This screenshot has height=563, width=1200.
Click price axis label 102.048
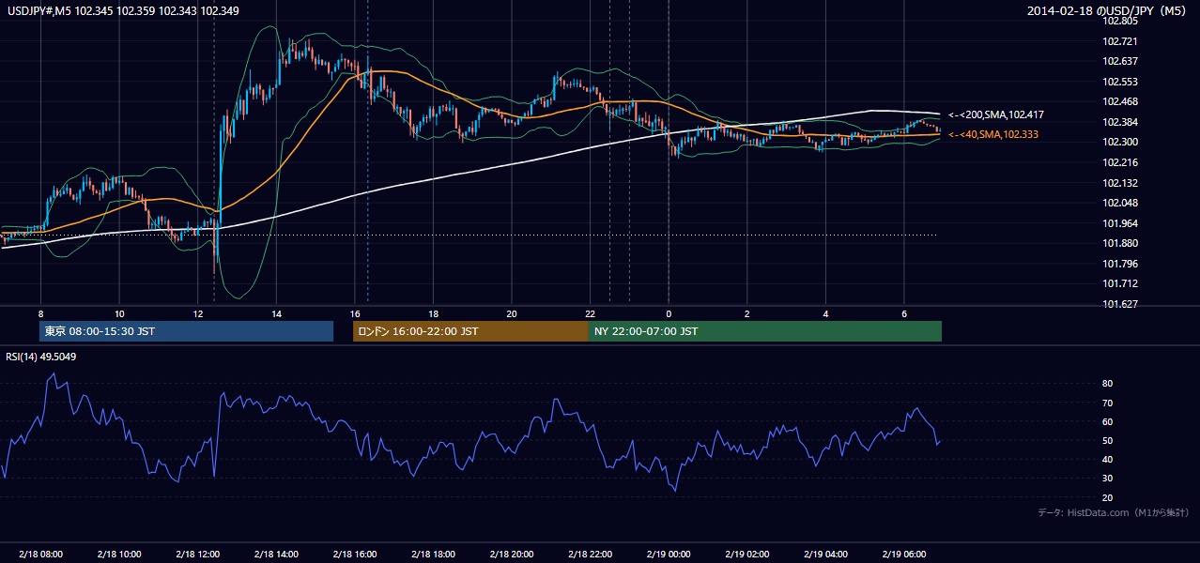tap(1120, 203)
